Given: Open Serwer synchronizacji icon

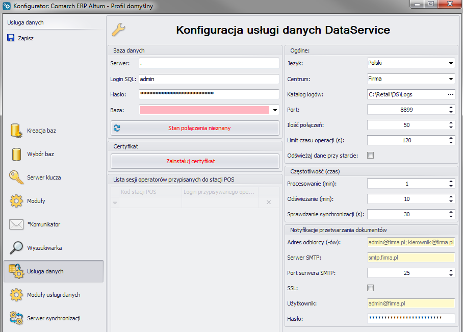Looking at the screenshot, I should pyautogui.click(x=16, y=318).
